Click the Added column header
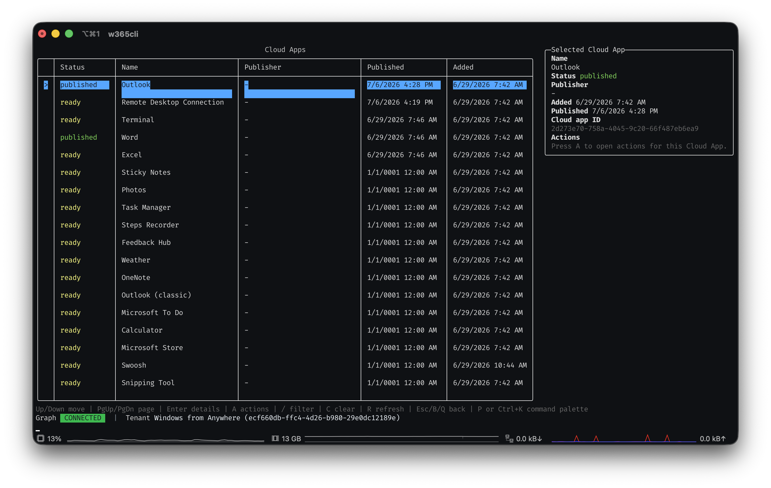The image size is (771, 488). 463,67
